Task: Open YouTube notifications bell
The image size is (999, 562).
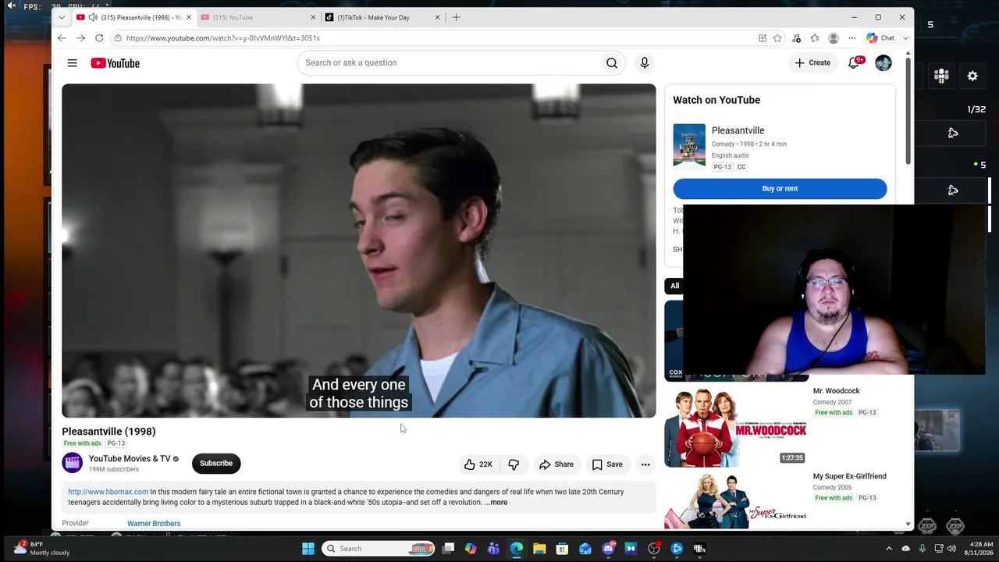Action: 854,63
